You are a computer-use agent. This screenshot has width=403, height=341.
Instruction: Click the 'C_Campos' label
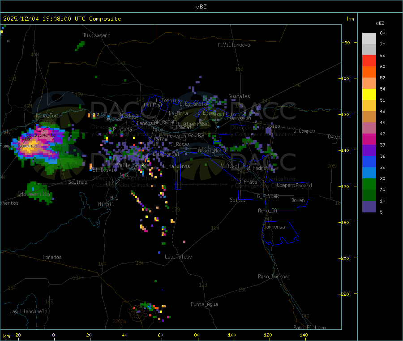click(304, 131)
